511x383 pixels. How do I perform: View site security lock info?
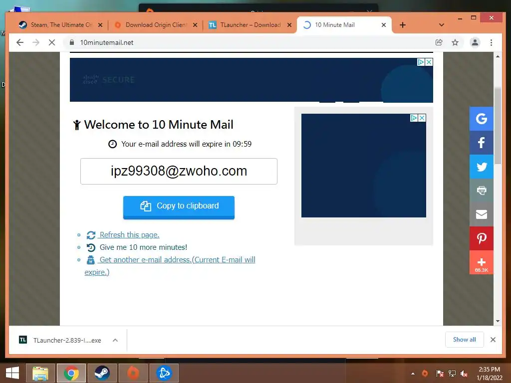coord(72,42)
